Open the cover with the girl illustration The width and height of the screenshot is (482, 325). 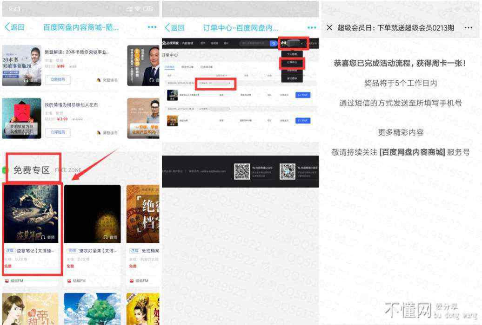click(x=30, y=309)
